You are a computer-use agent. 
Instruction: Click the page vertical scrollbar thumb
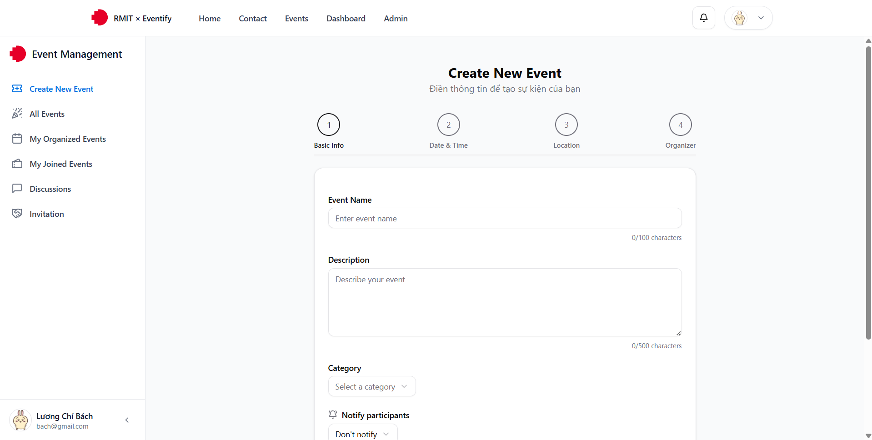(868, 191)
